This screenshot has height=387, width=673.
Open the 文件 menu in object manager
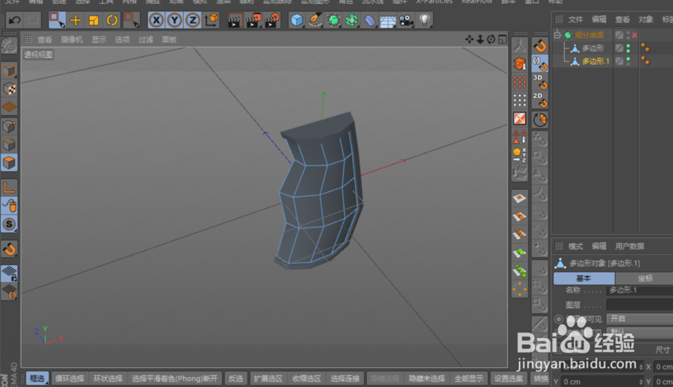[575, 20]
